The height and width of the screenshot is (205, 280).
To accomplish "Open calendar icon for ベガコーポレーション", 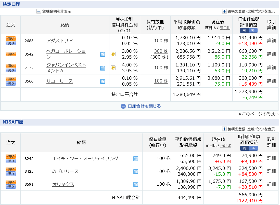I will point(103,54).
